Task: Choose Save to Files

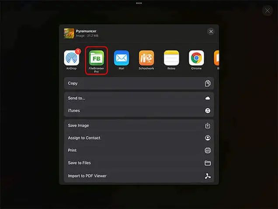Action: pos(139,163)
